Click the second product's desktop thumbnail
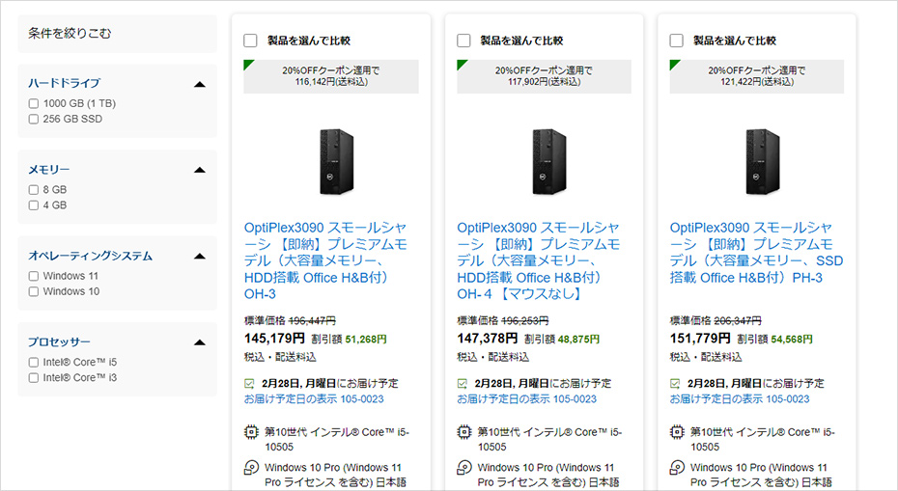The height and width of the screenshot is (491, 898). [x=544, y=161]
